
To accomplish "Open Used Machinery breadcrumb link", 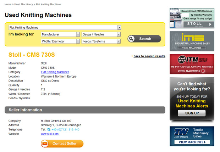I will click(23, 5).
